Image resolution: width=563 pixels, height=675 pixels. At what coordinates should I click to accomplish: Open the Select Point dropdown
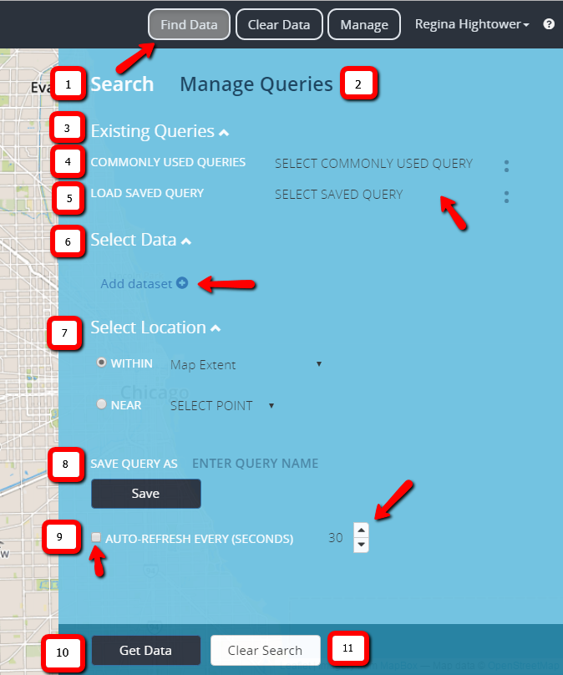pos(222,406)
